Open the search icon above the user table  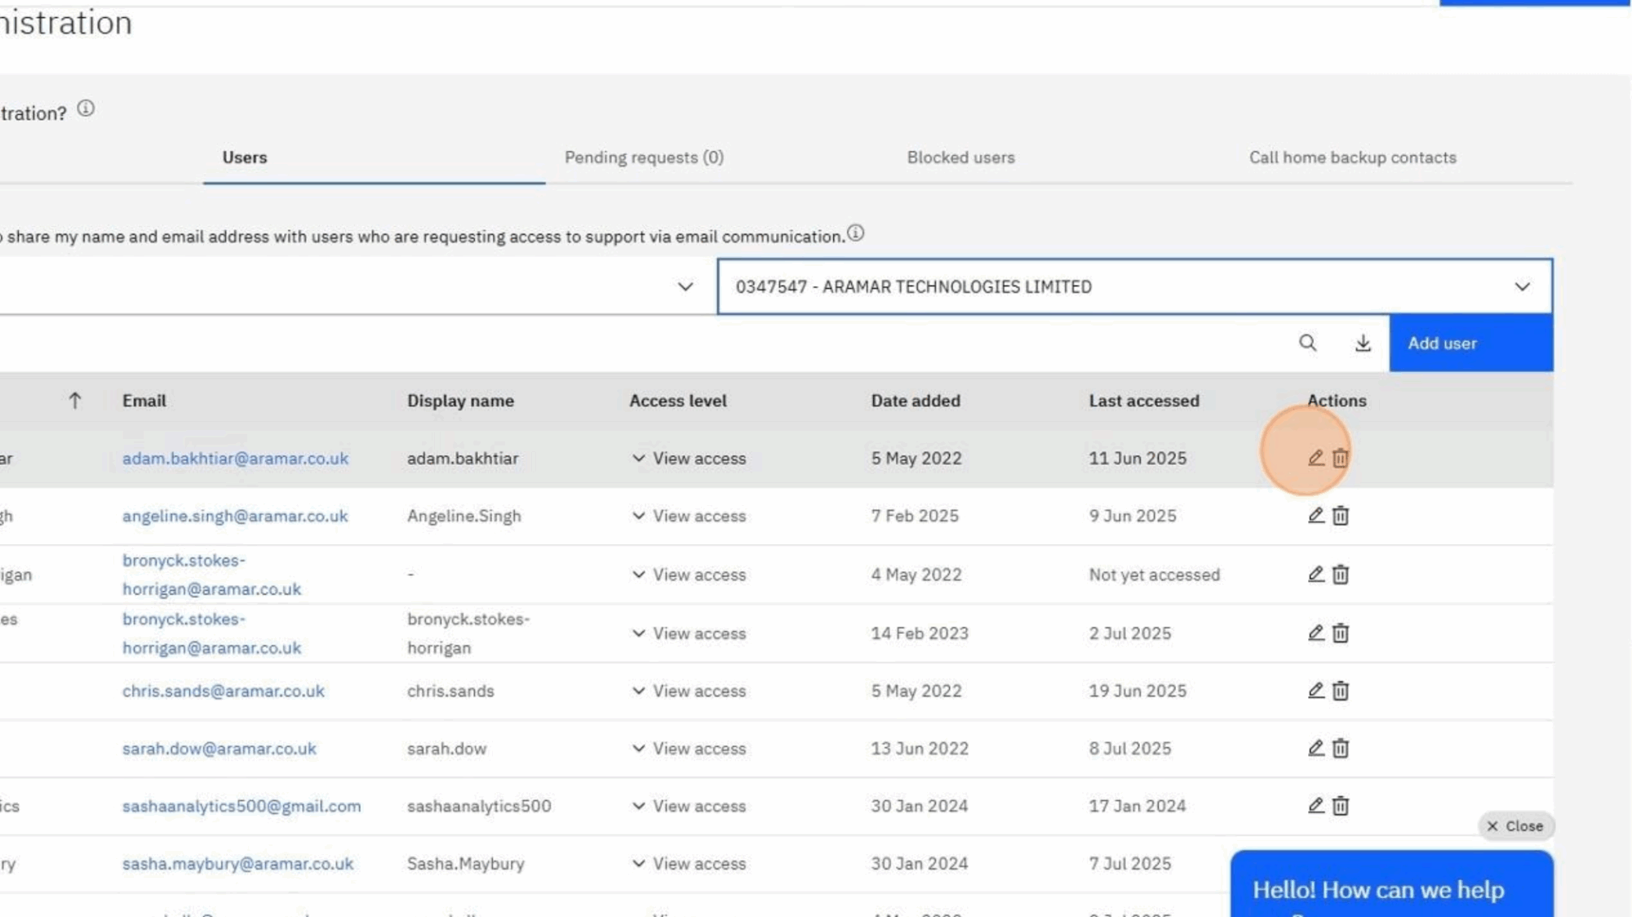click(1309, 343)
